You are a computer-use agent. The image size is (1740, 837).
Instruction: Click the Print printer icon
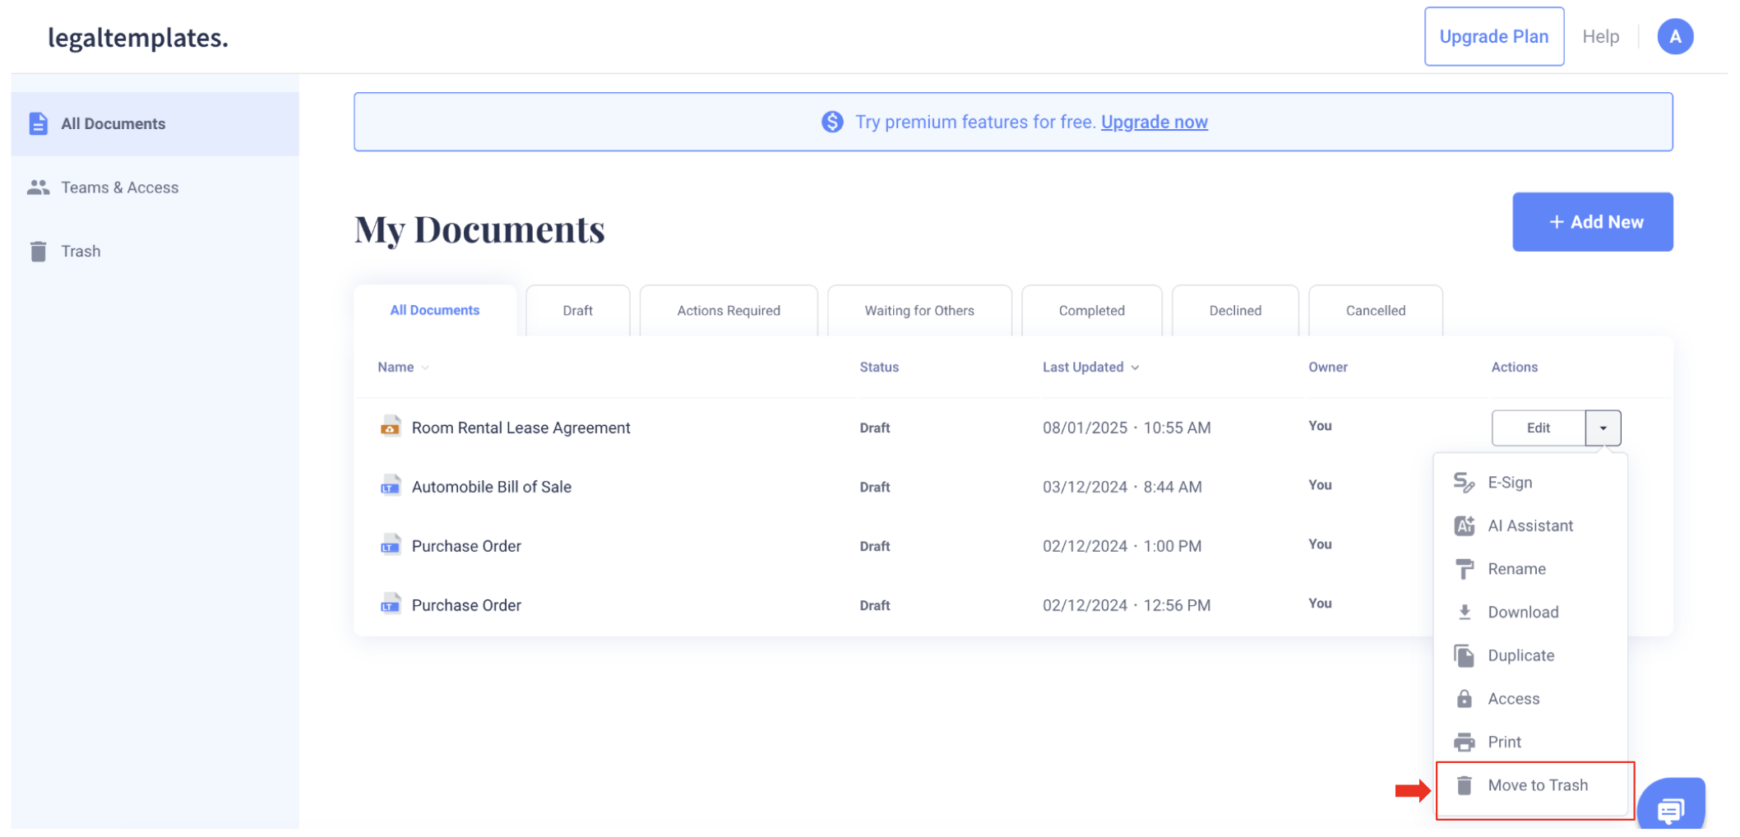tap(1464, 742)
